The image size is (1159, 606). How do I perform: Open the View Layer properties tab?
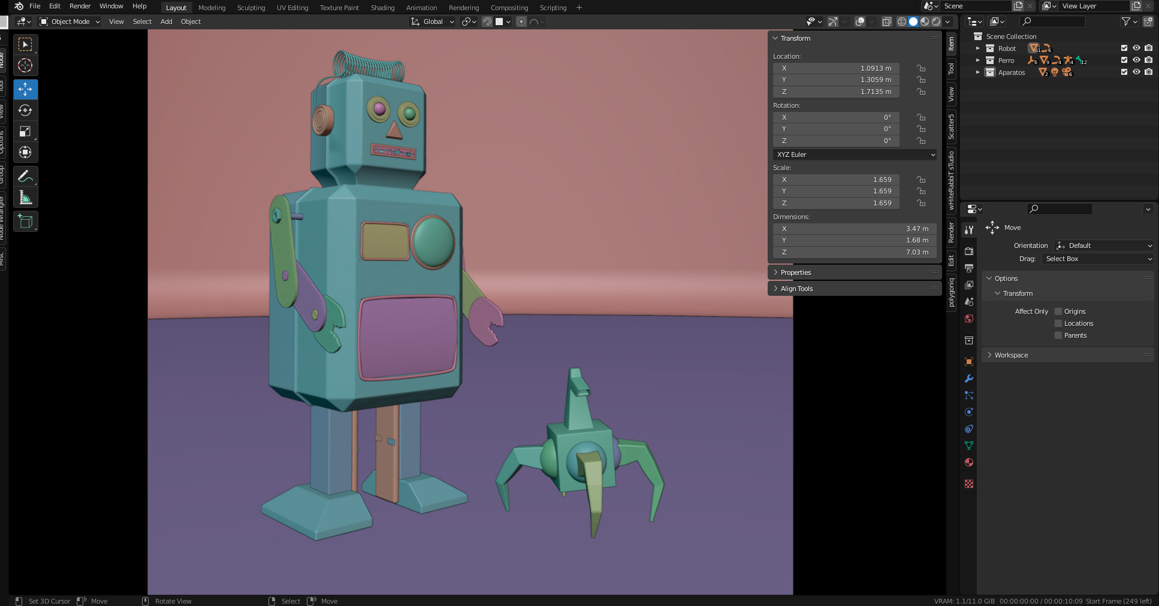[969, 285]
